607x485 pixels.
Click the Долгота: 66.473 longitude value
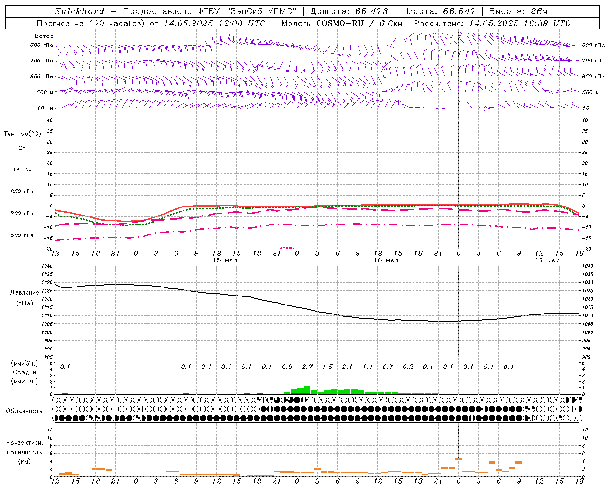349,11
